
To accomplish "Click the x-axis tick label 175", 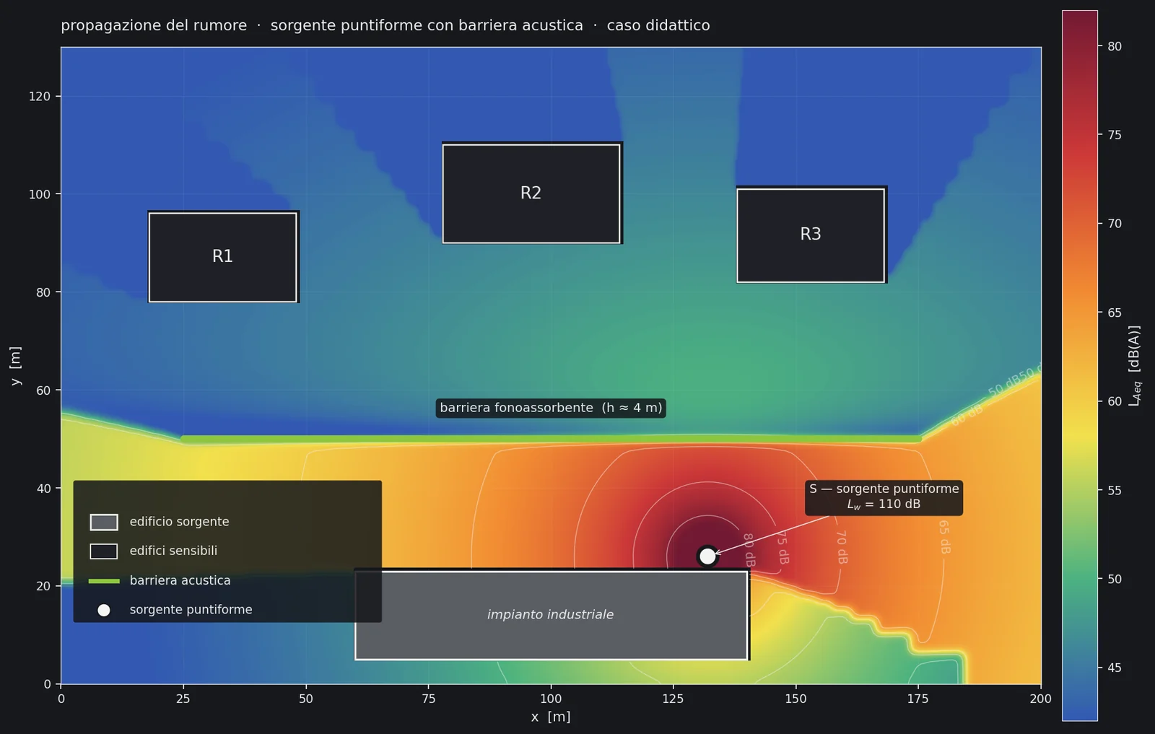I will [918, 699].
